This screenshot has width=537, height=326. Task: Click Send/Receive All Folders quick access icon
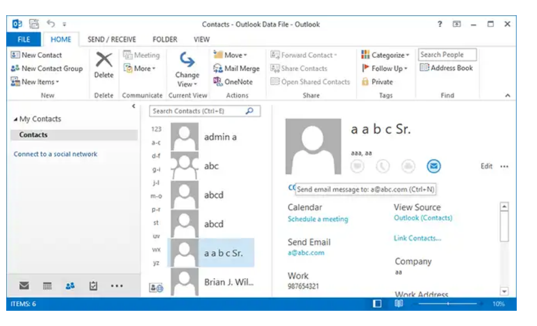34,24
